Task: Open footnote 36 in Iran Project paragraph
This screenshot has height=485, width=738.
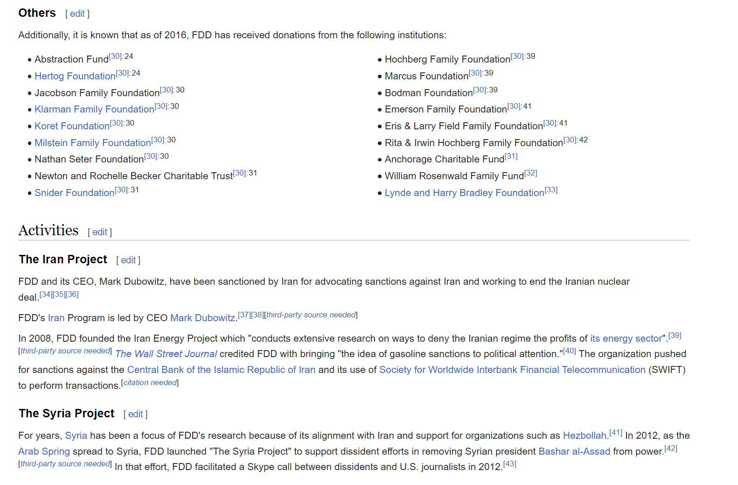Action: [72, 295]
